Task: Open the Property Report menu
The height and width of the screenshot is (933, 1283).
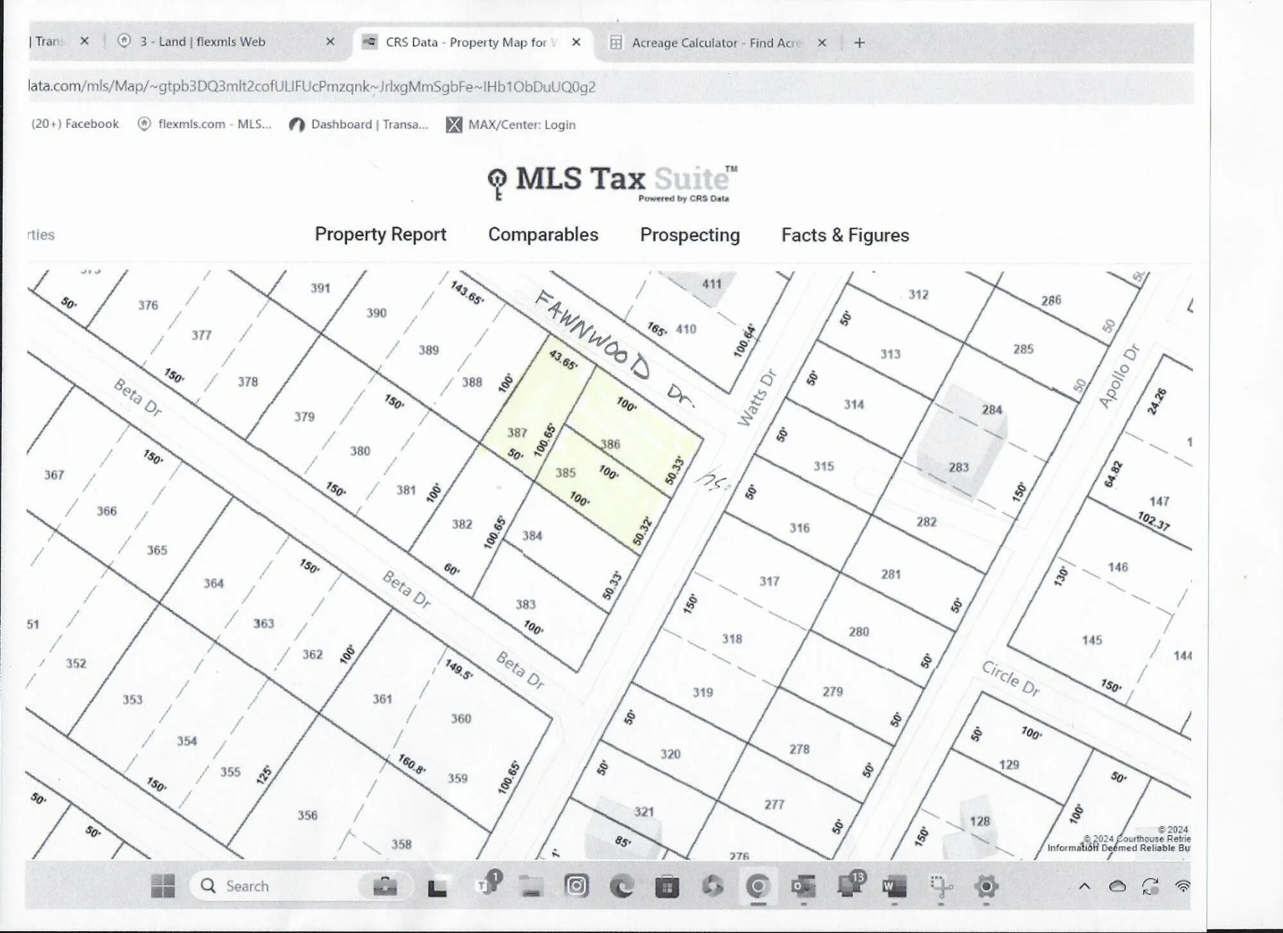Action: click(381, 234)
